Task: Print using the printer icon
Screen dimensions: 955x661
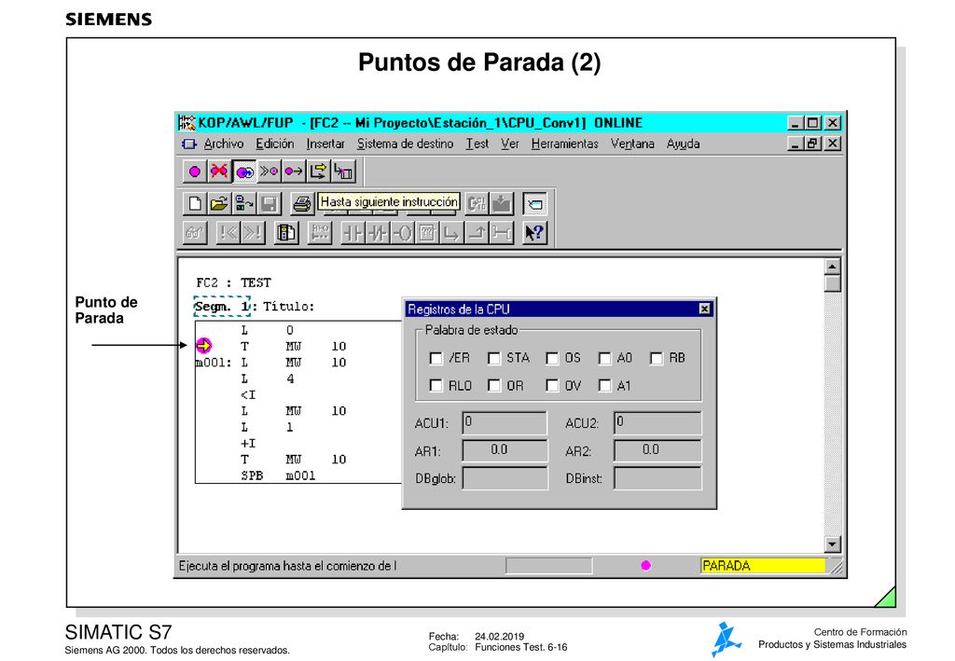Action: [x=301, y=203]
